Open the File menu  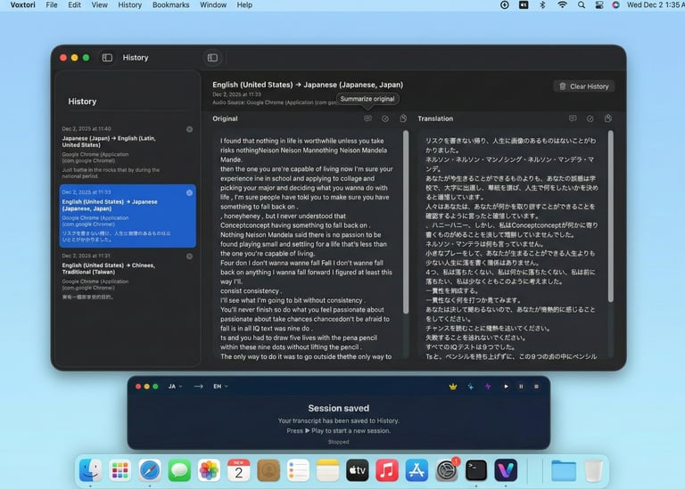52,4
